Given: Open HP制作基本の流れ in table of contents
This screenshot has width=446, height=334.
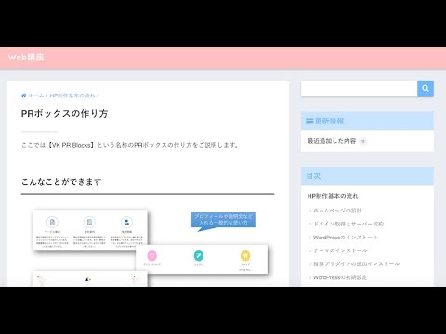Looking at the screenshot, I should coord(333,196).
